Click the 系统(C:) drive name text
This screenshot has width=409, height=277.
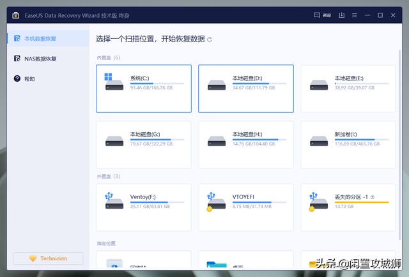coord(139,78)
